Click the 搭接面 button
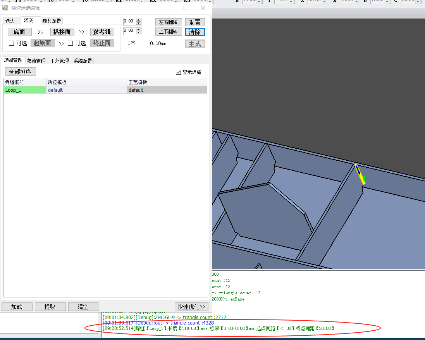425x340 pixels. 62,32
